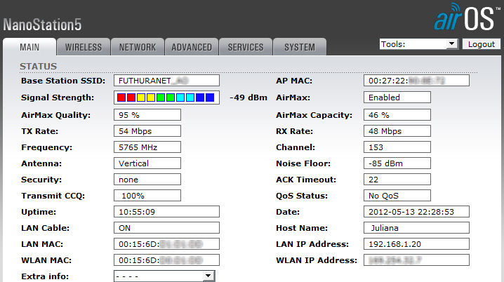The width and height of the screenshot is (504, 282).
Task: Click the Extra info label
Action: (x=45, y=276)
